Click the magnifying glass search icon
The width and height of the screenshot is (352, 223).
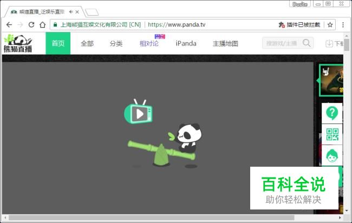(307, 43)
